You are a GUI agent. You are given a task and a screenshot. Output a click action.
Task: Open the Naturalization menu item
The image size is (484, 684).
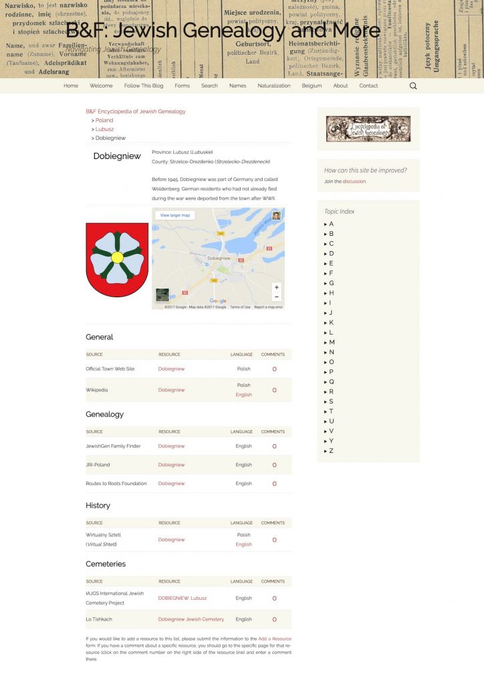[x=274, y=85]
